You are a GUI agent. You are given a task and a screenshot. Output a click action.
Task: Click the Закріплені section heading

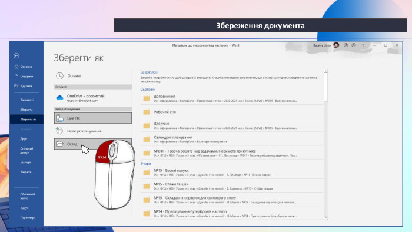(149, 72)
